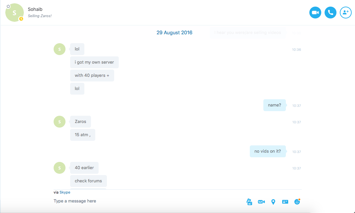Select the 'i got my own server' message
The image size is (355, 213).
(94, 62)
